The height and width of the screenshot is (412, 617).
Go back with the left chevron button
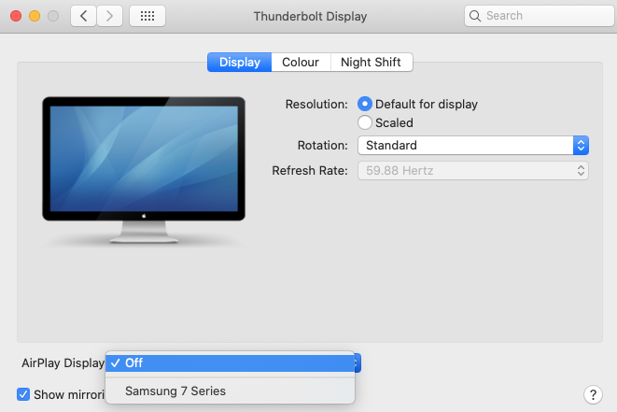coord(83,16)
